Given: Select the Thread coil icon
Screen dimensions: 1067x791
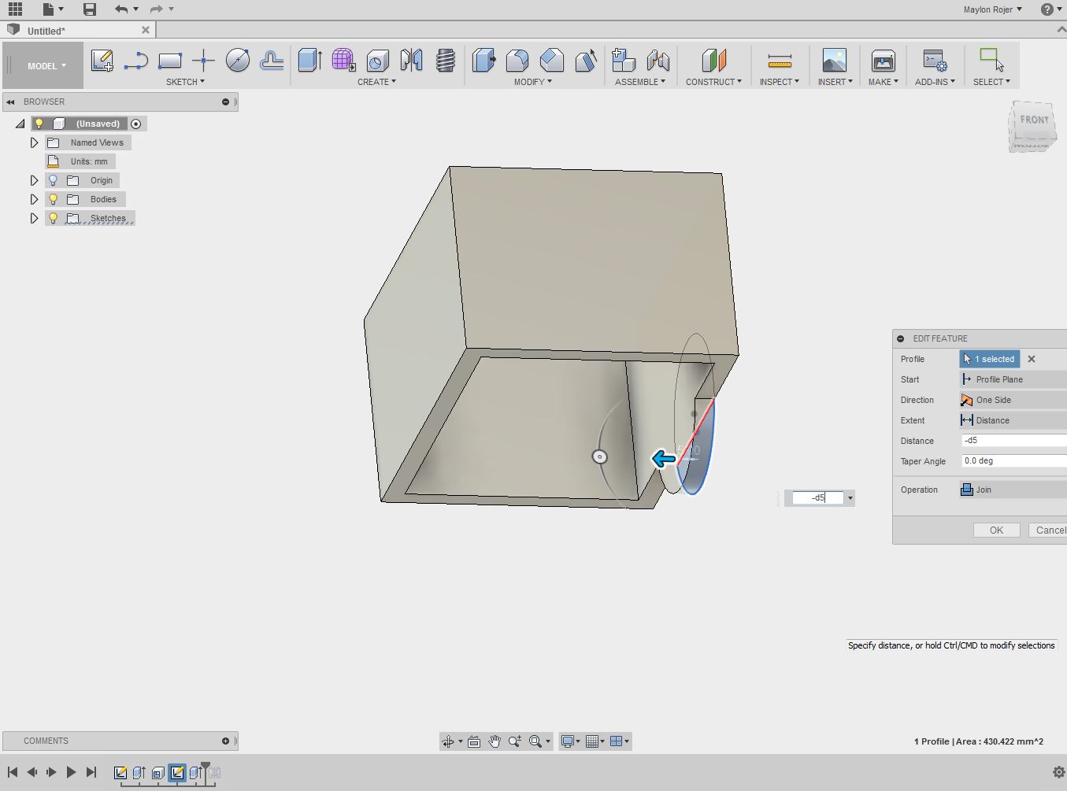Looking at the screenshot, I should [x=445, y=61].
